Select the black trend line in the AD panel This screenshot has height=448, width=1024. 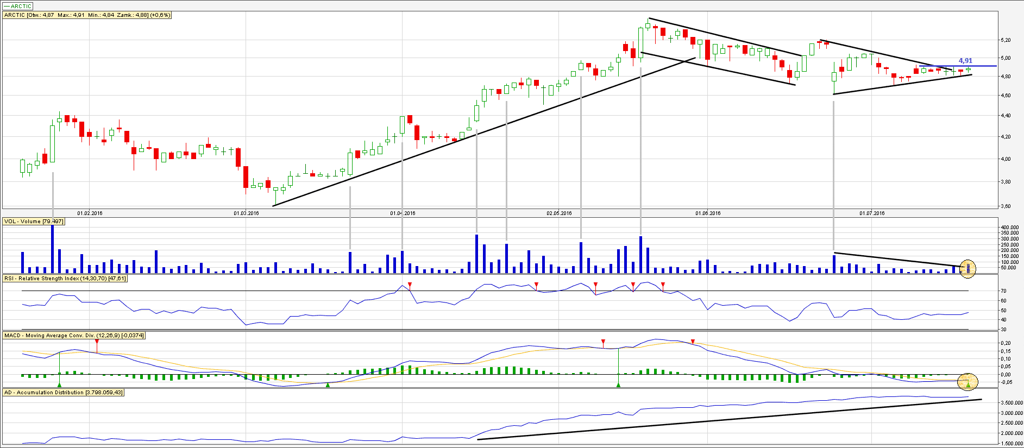(728, 420)
